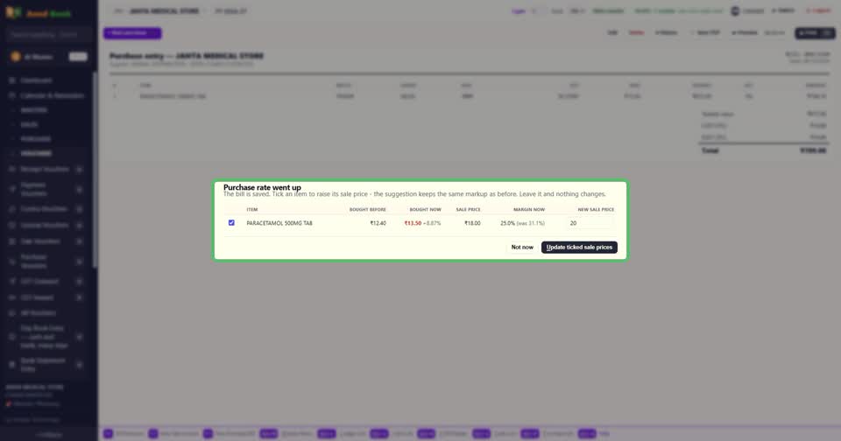Click the Margin Now value 25.0%

507,223
